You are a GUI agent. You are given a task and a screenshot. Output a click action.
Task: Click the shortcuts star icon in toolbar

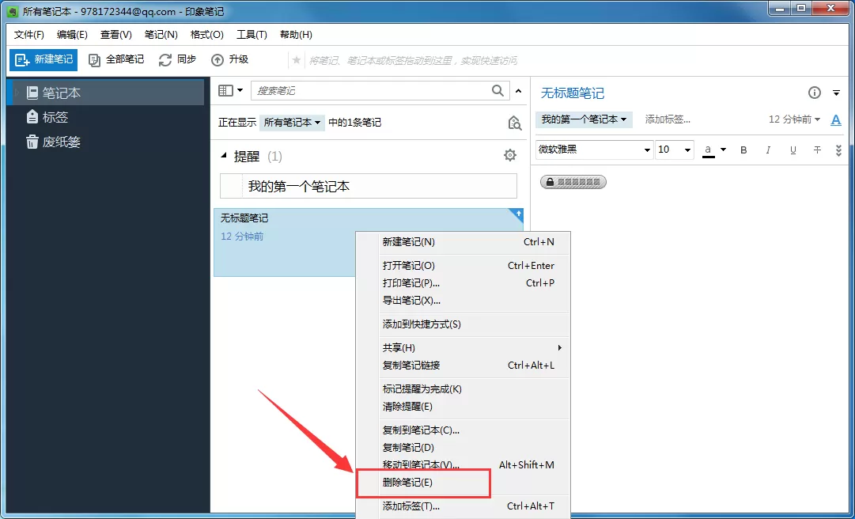coord(296,60)
